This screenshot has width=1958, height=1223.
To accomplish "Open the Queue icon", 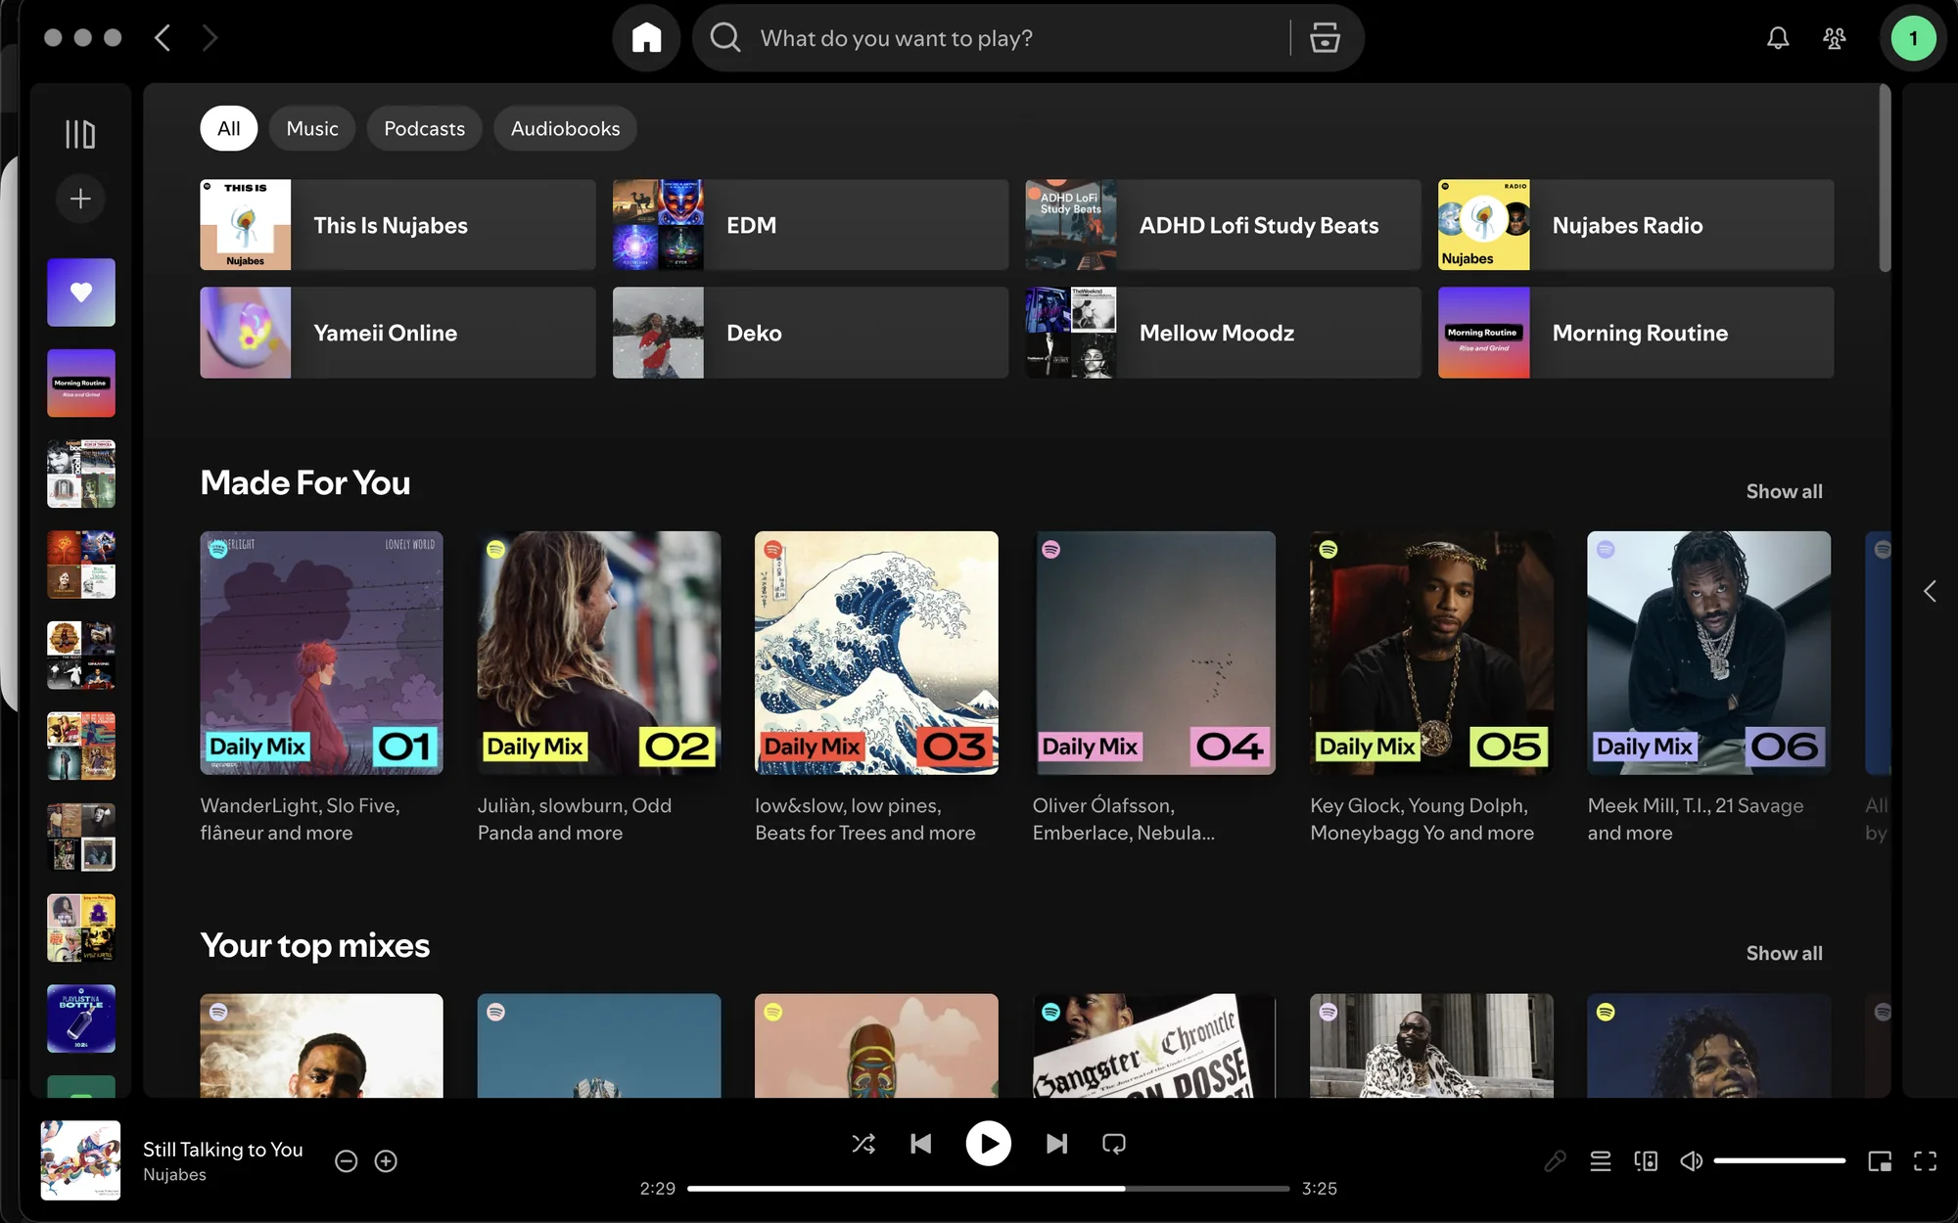I will (x=1601, y=1161).
